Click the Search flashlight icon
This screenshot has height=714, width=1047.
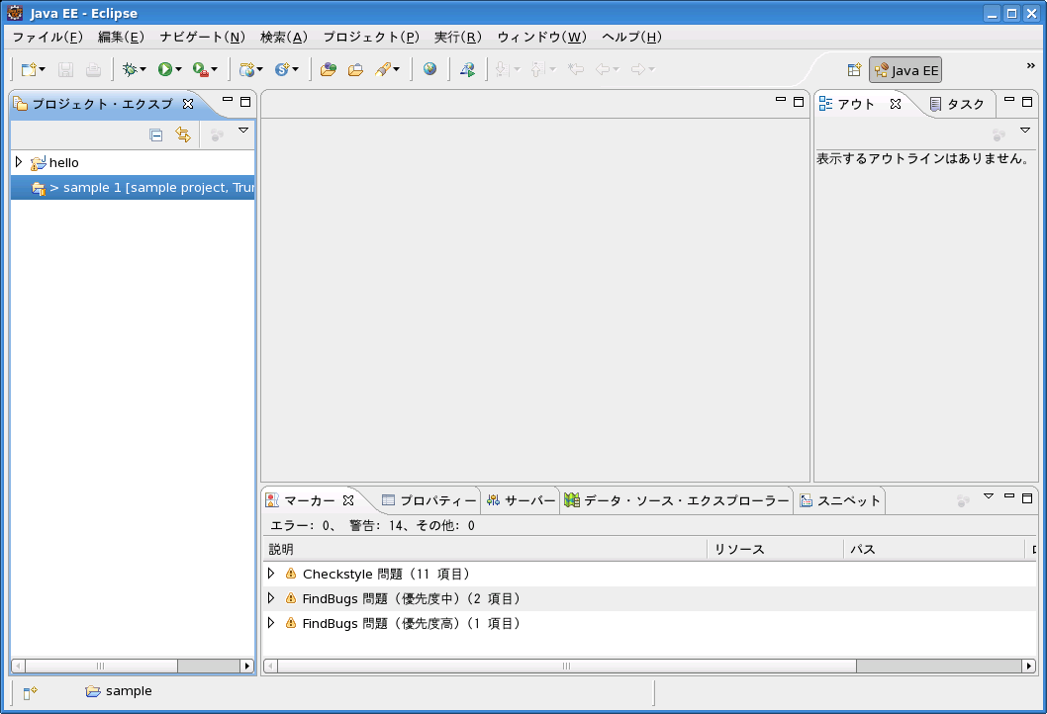[x=383, y=69]
